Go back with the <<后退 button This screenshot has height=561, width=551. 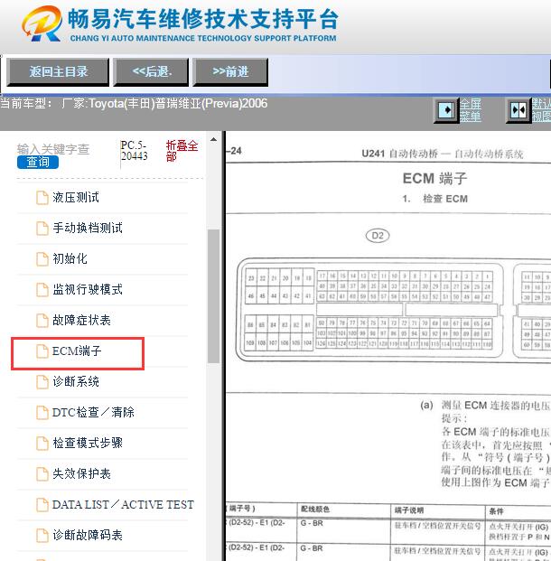[152, 72]
